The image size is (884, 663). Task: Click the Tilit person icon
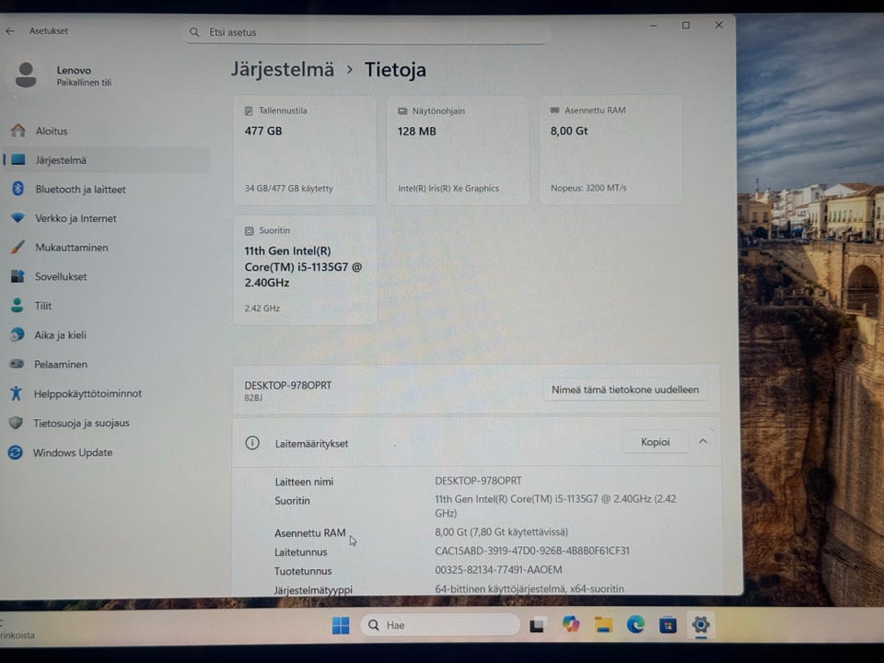pyautogui.click(x=17, y=305)
